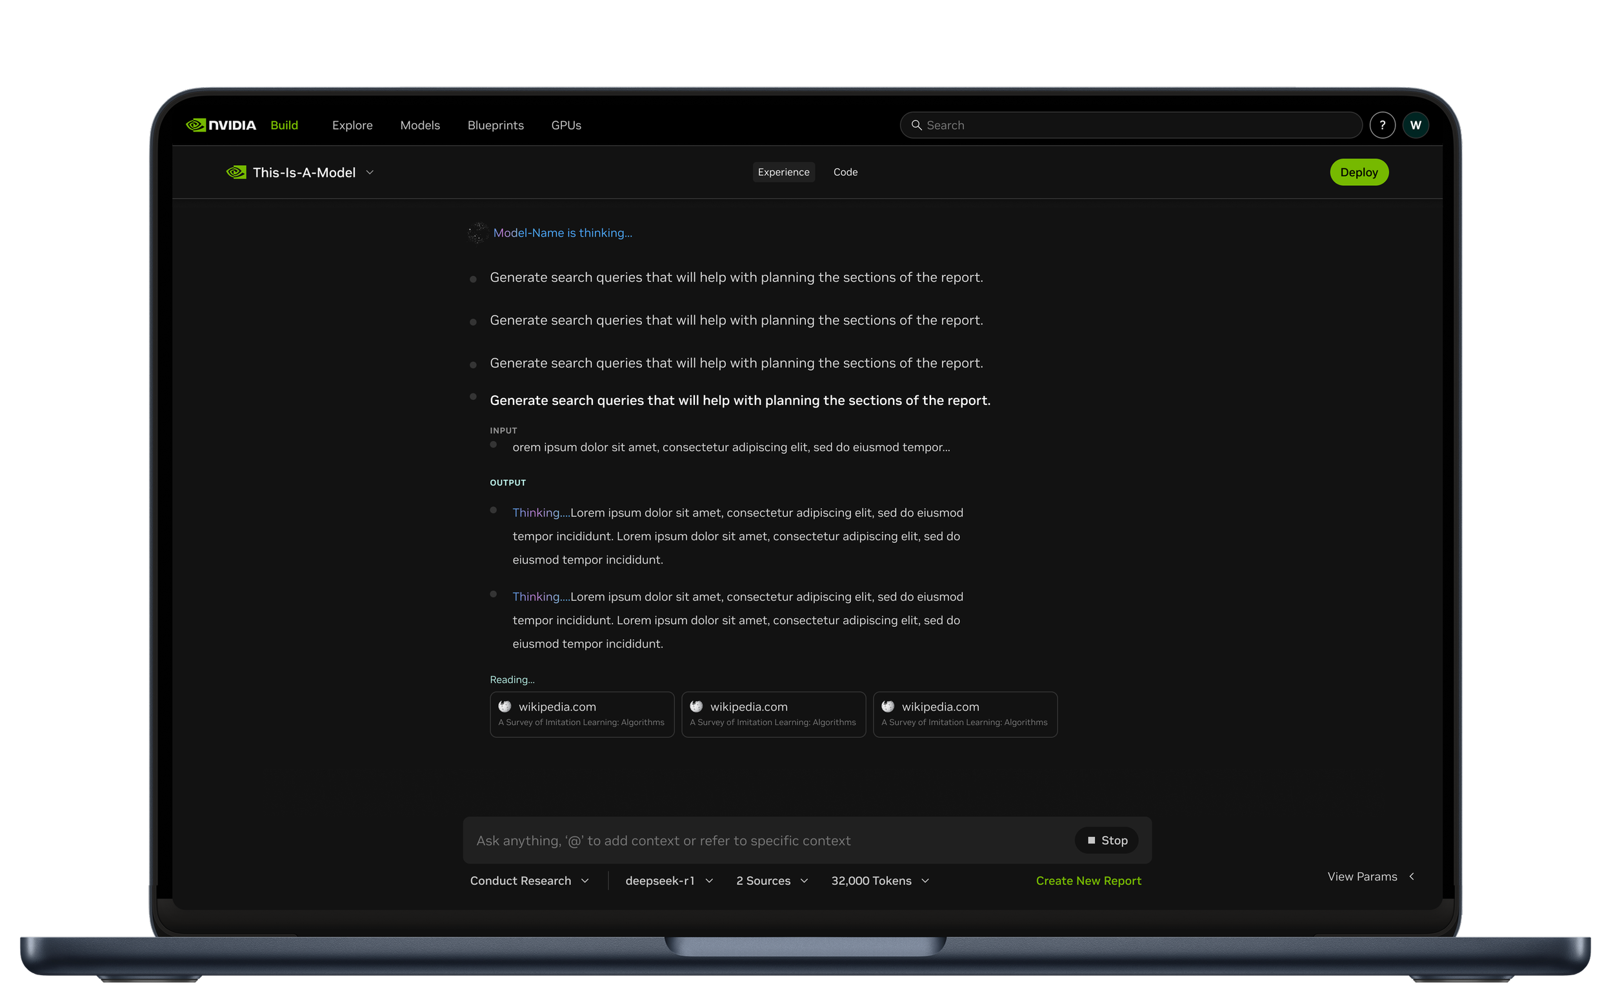This screenshot has width=1613, height=999.
Task: Open the deepseek-r1 model dropdown
Action: tap(668, 881)
